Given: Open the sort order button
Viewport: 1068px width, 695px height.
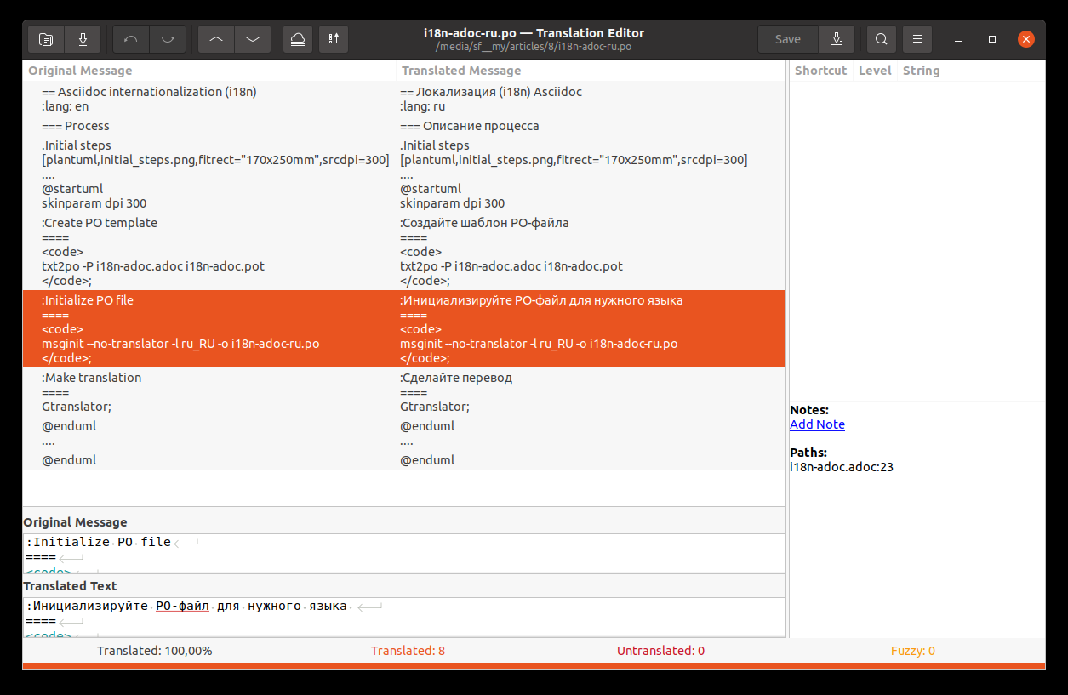Looking at the screenshot, I should coord(334,39).
